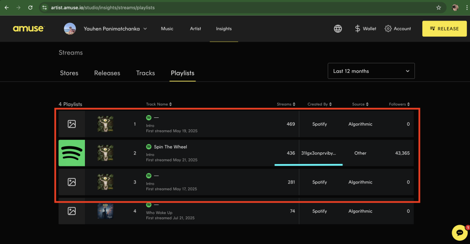The height and width of the screenshot is (244, 470).
Task: Sort by Source column
Action: coord(360,104)
